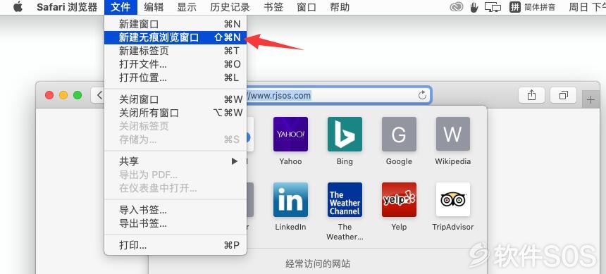The width and height of the screenshot is (606, 274).
Task: Choose 新建窗口 from the menu
Action: pos(175,25)
